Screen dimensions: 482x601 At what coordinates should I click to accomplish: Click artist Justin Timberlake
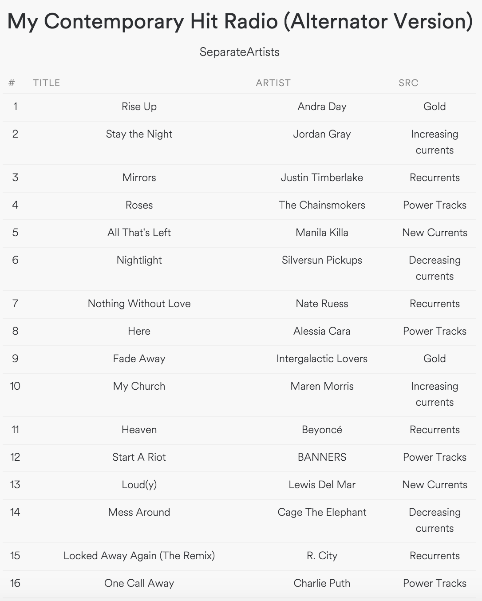[322, 178]
